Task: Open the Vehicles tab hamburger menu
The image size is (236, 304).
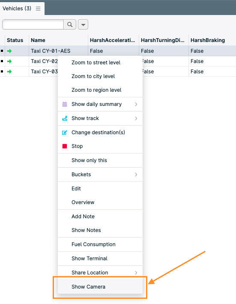Action: point(38,9)
